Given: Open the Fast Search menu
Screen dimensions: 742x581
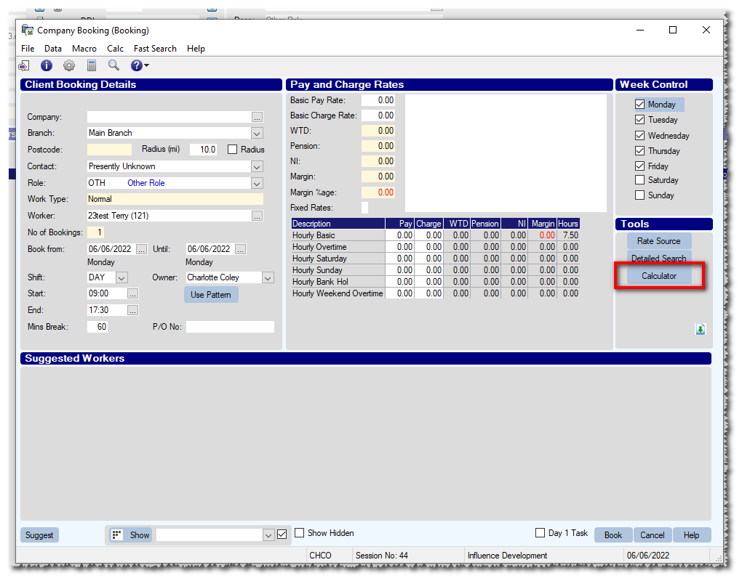Looking at the screenshot, I should click(x=155, y=49).
